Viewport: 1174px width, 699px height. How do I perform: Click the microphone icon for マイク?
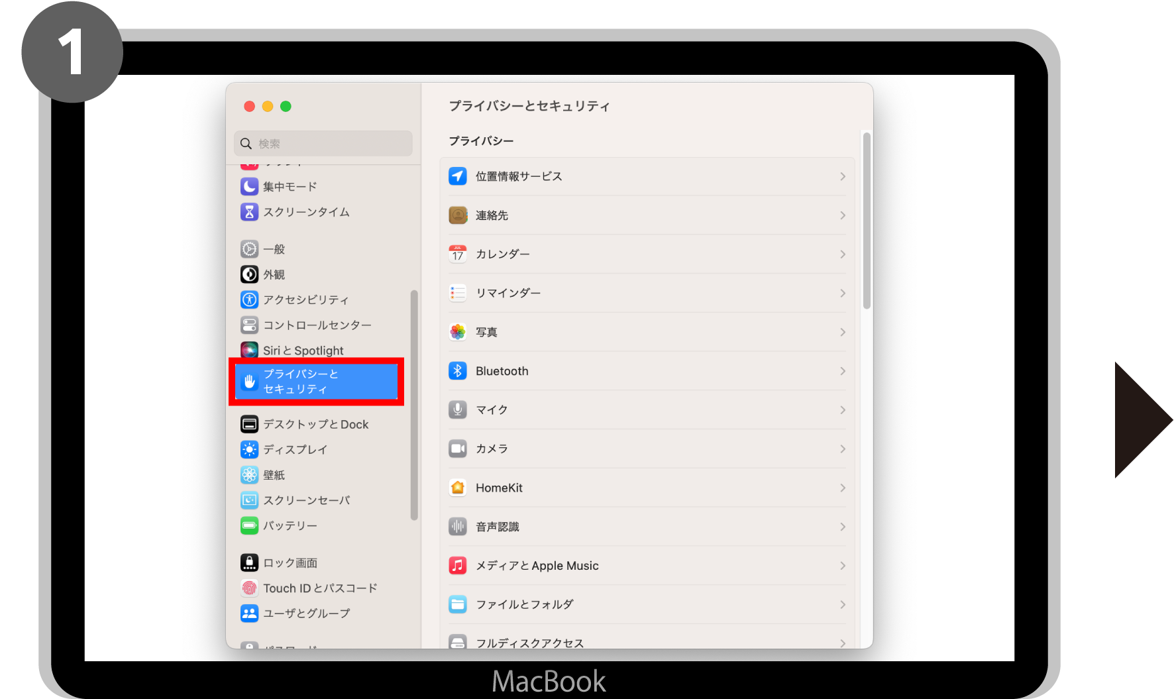point(457,410)
